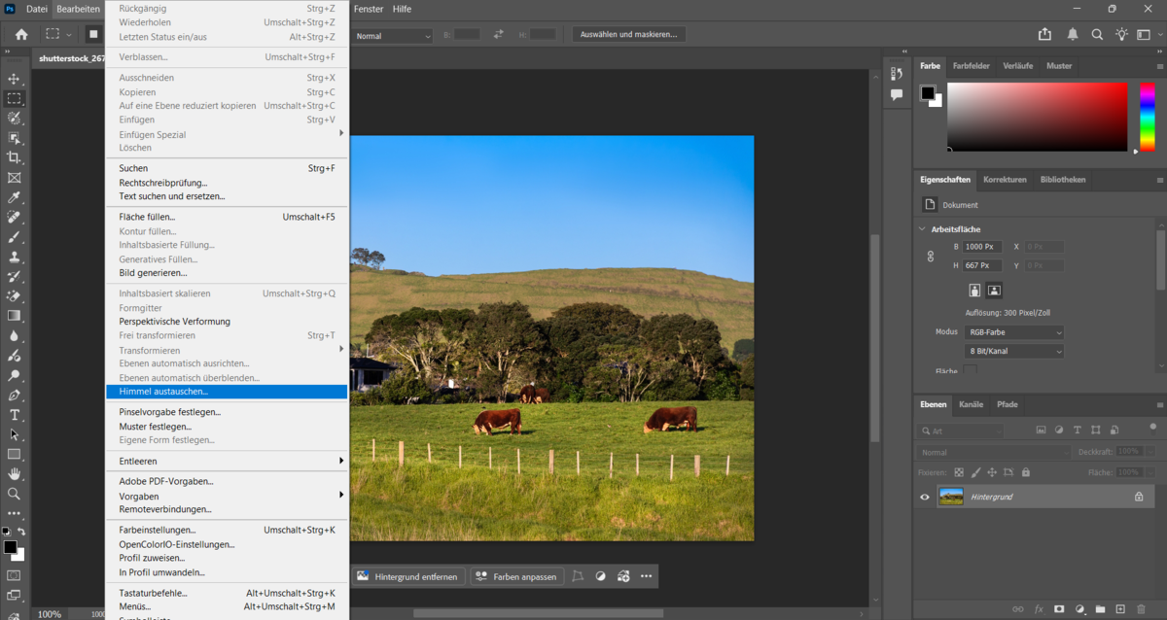Click the Hintergrund layer thumbnail
1167x620 pixels.
coord(951,497)
